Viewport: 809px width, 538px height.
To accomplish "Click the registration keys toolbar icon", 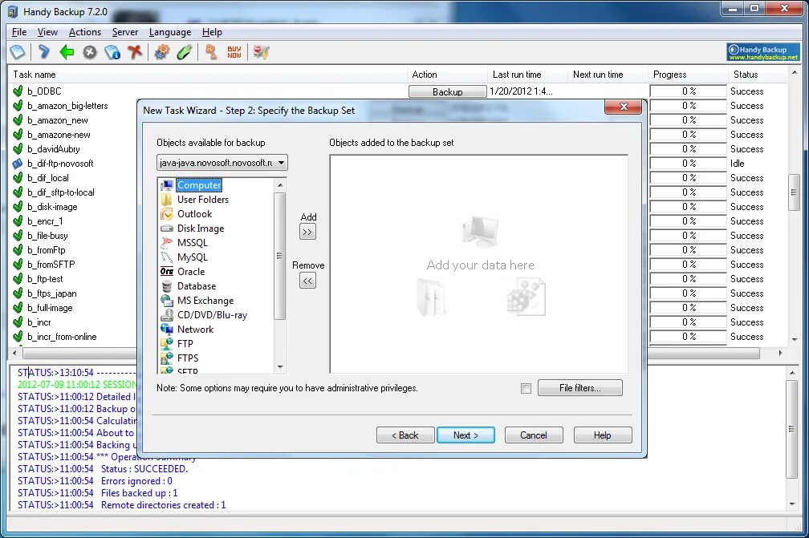I will [x=211, y=52].
